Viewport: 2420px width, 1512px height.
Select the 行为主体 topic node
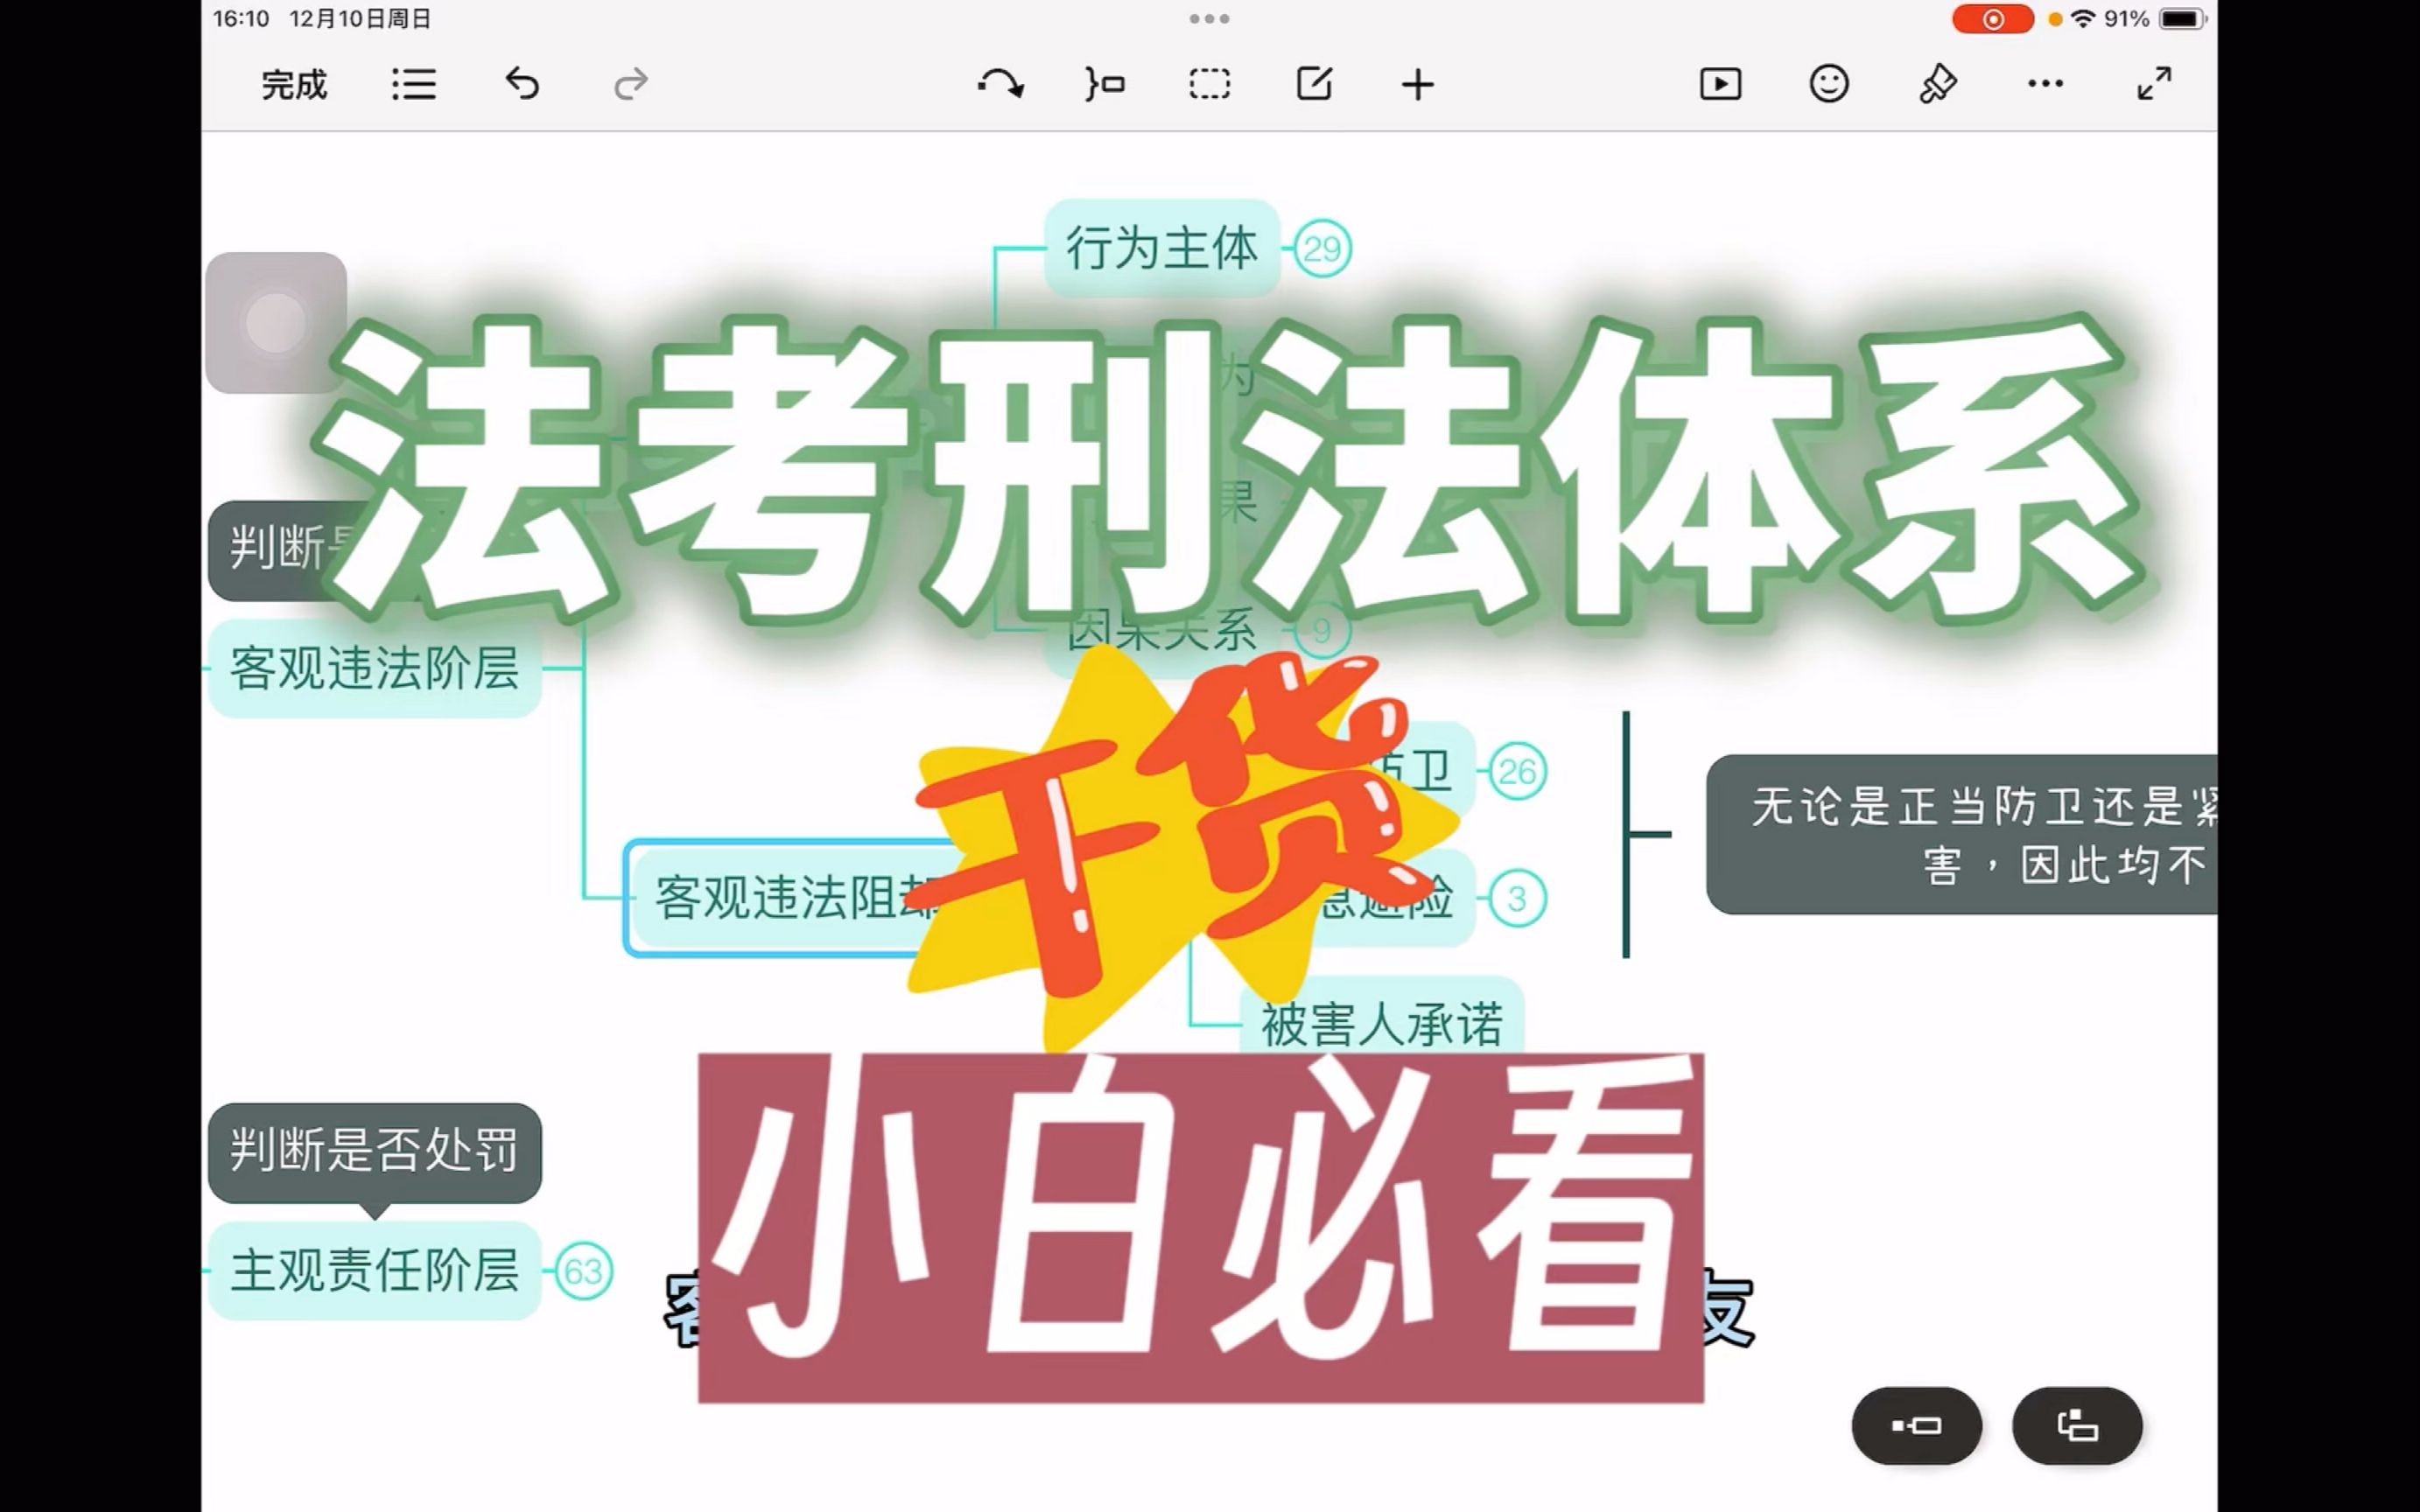click(x=1162, y=247)
